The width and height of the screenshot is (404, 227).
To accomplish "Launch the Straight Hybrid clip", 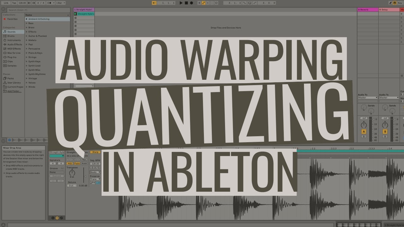I will pyautogui.click(x=75, y=14).
